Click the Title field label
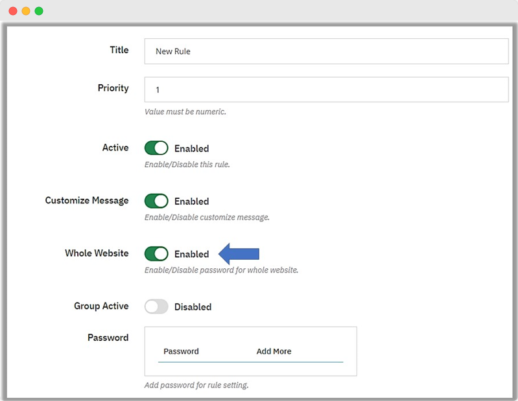 coord(119,50)
